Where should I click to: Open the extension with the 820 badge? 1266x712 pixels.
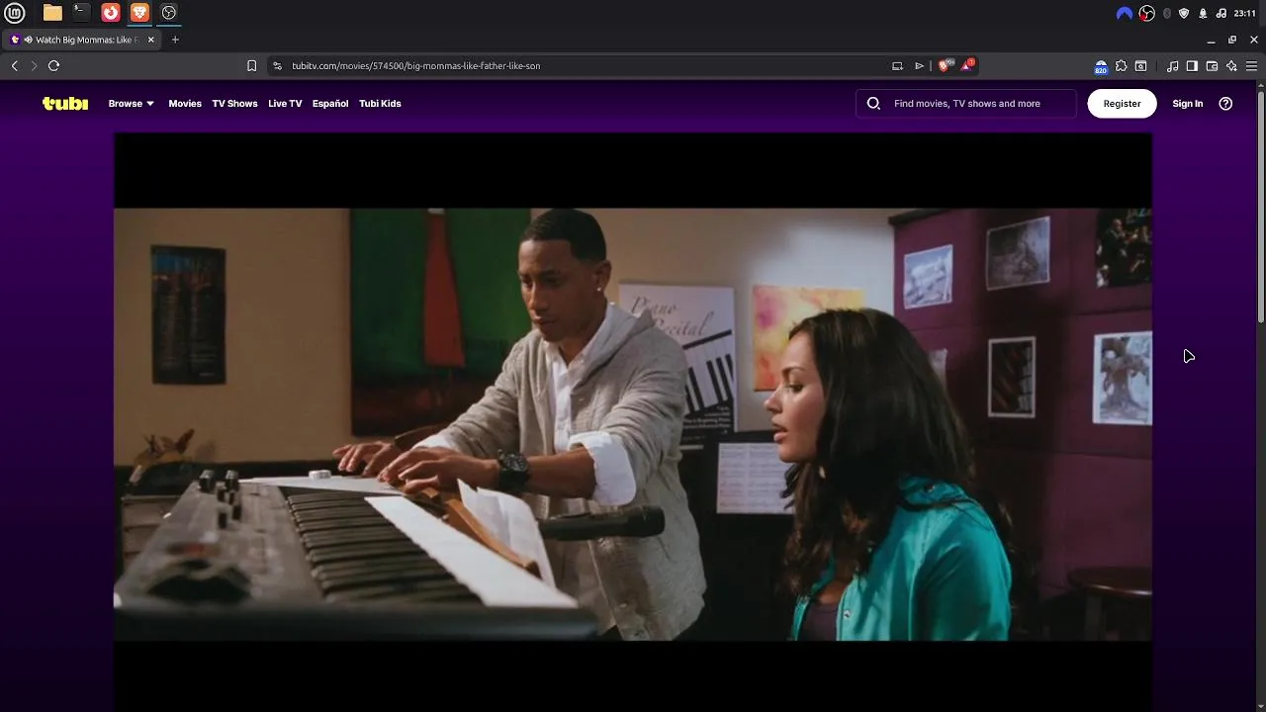click(1101, 66)
